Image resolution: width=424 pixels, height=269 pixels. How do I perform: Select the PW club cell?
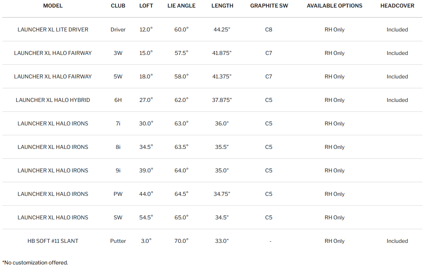point(118,194)
